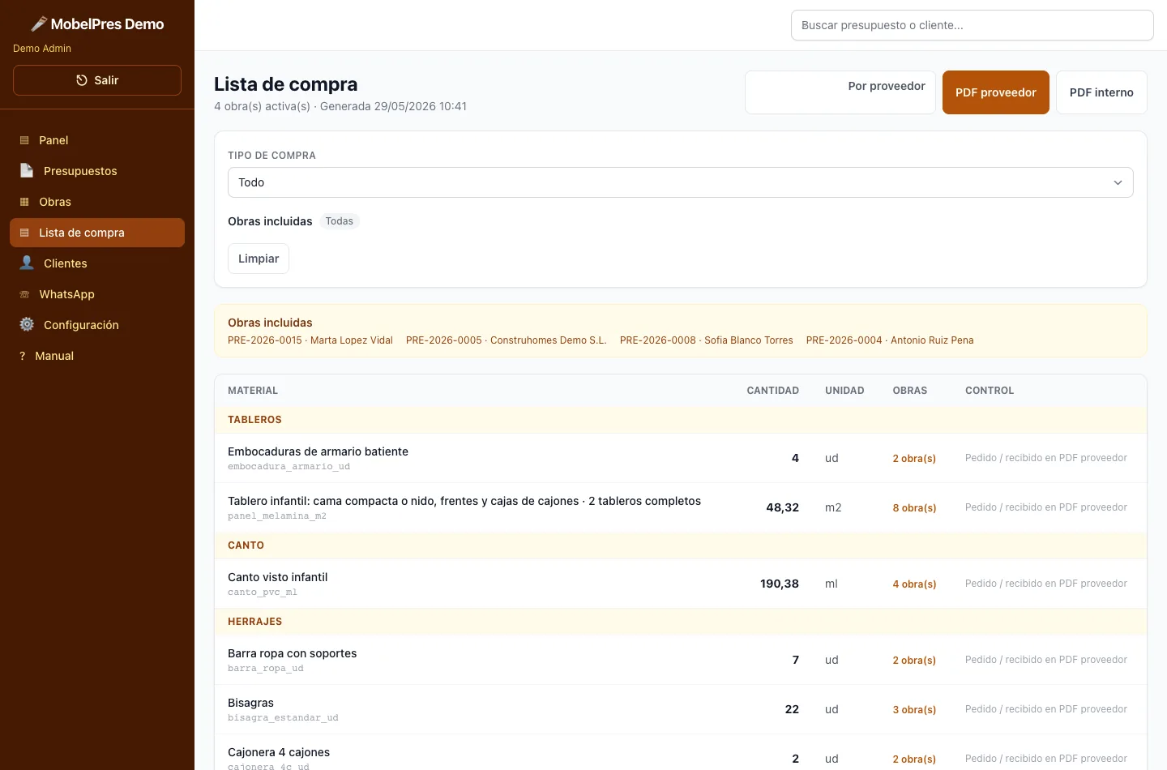The height and width of the screenshot is (770, 1167).
Task: Click the CANTIDAD column header
Action: (x=773, y=391)
